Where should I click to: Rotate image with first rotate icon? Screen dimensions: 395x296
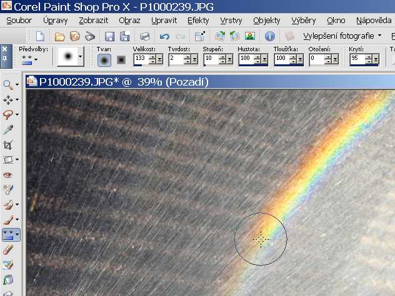[220, 36]
